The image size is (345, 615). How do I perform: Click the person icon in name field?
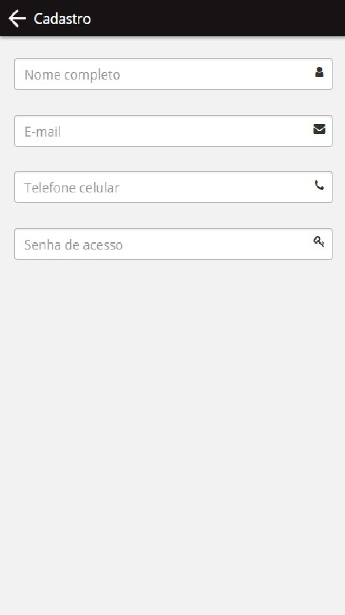[x=319, y=72]
